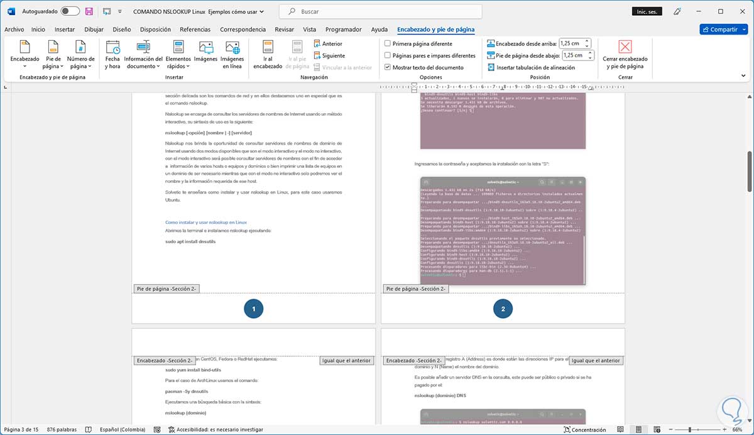Select the Encabezado y pie de página tab
Screen dimensions: 754x435
(435, 29)
